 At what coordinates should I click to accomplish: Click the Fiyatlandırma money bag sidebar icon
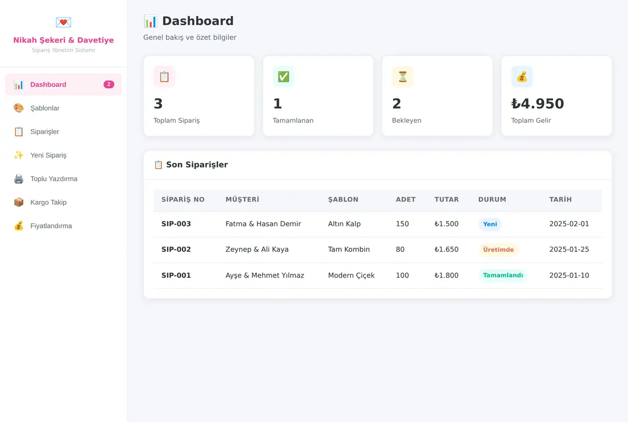tap(19, 226)
